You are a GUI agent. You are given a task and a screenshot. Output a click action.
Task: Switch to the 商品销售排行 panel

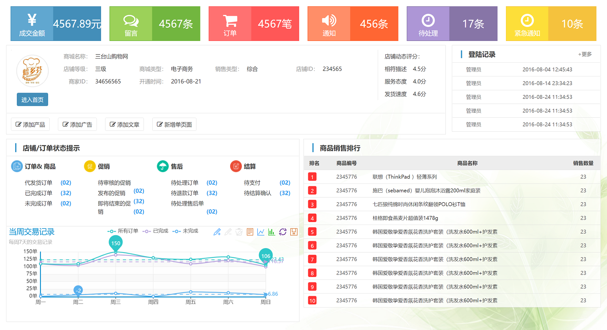[x=340, y=148]
